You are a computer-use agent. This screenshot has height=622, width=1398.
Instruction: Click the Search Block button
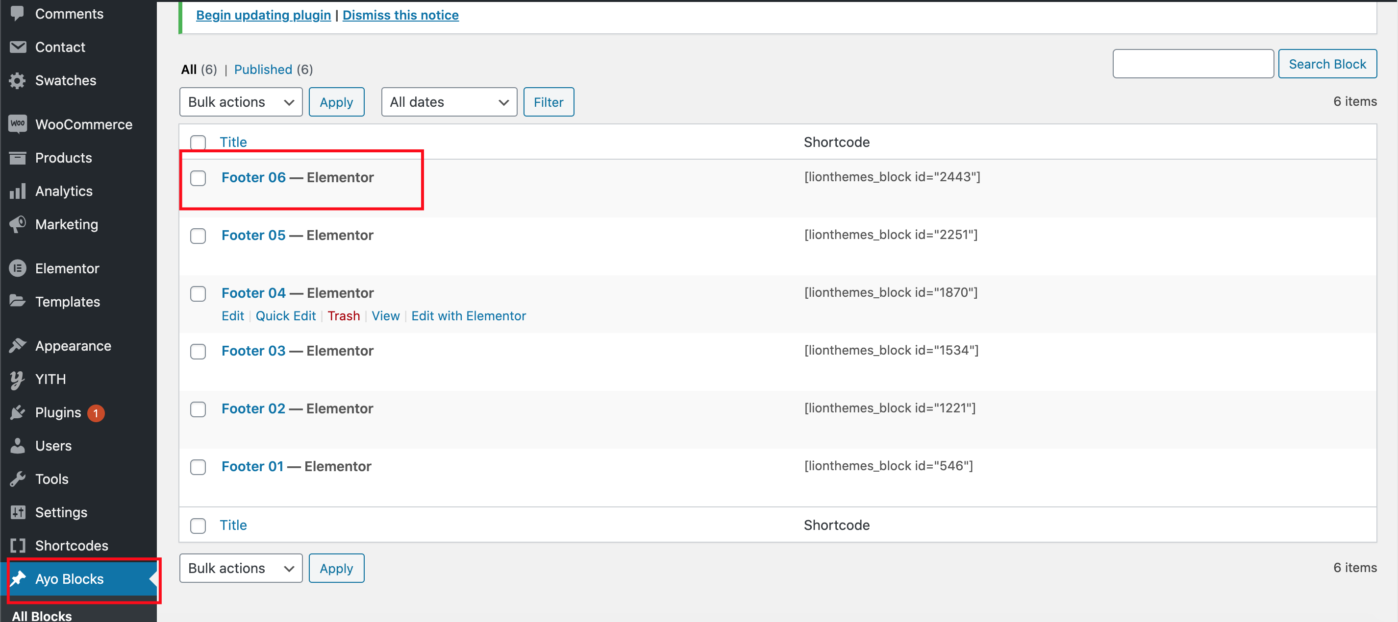[1326, 64]
